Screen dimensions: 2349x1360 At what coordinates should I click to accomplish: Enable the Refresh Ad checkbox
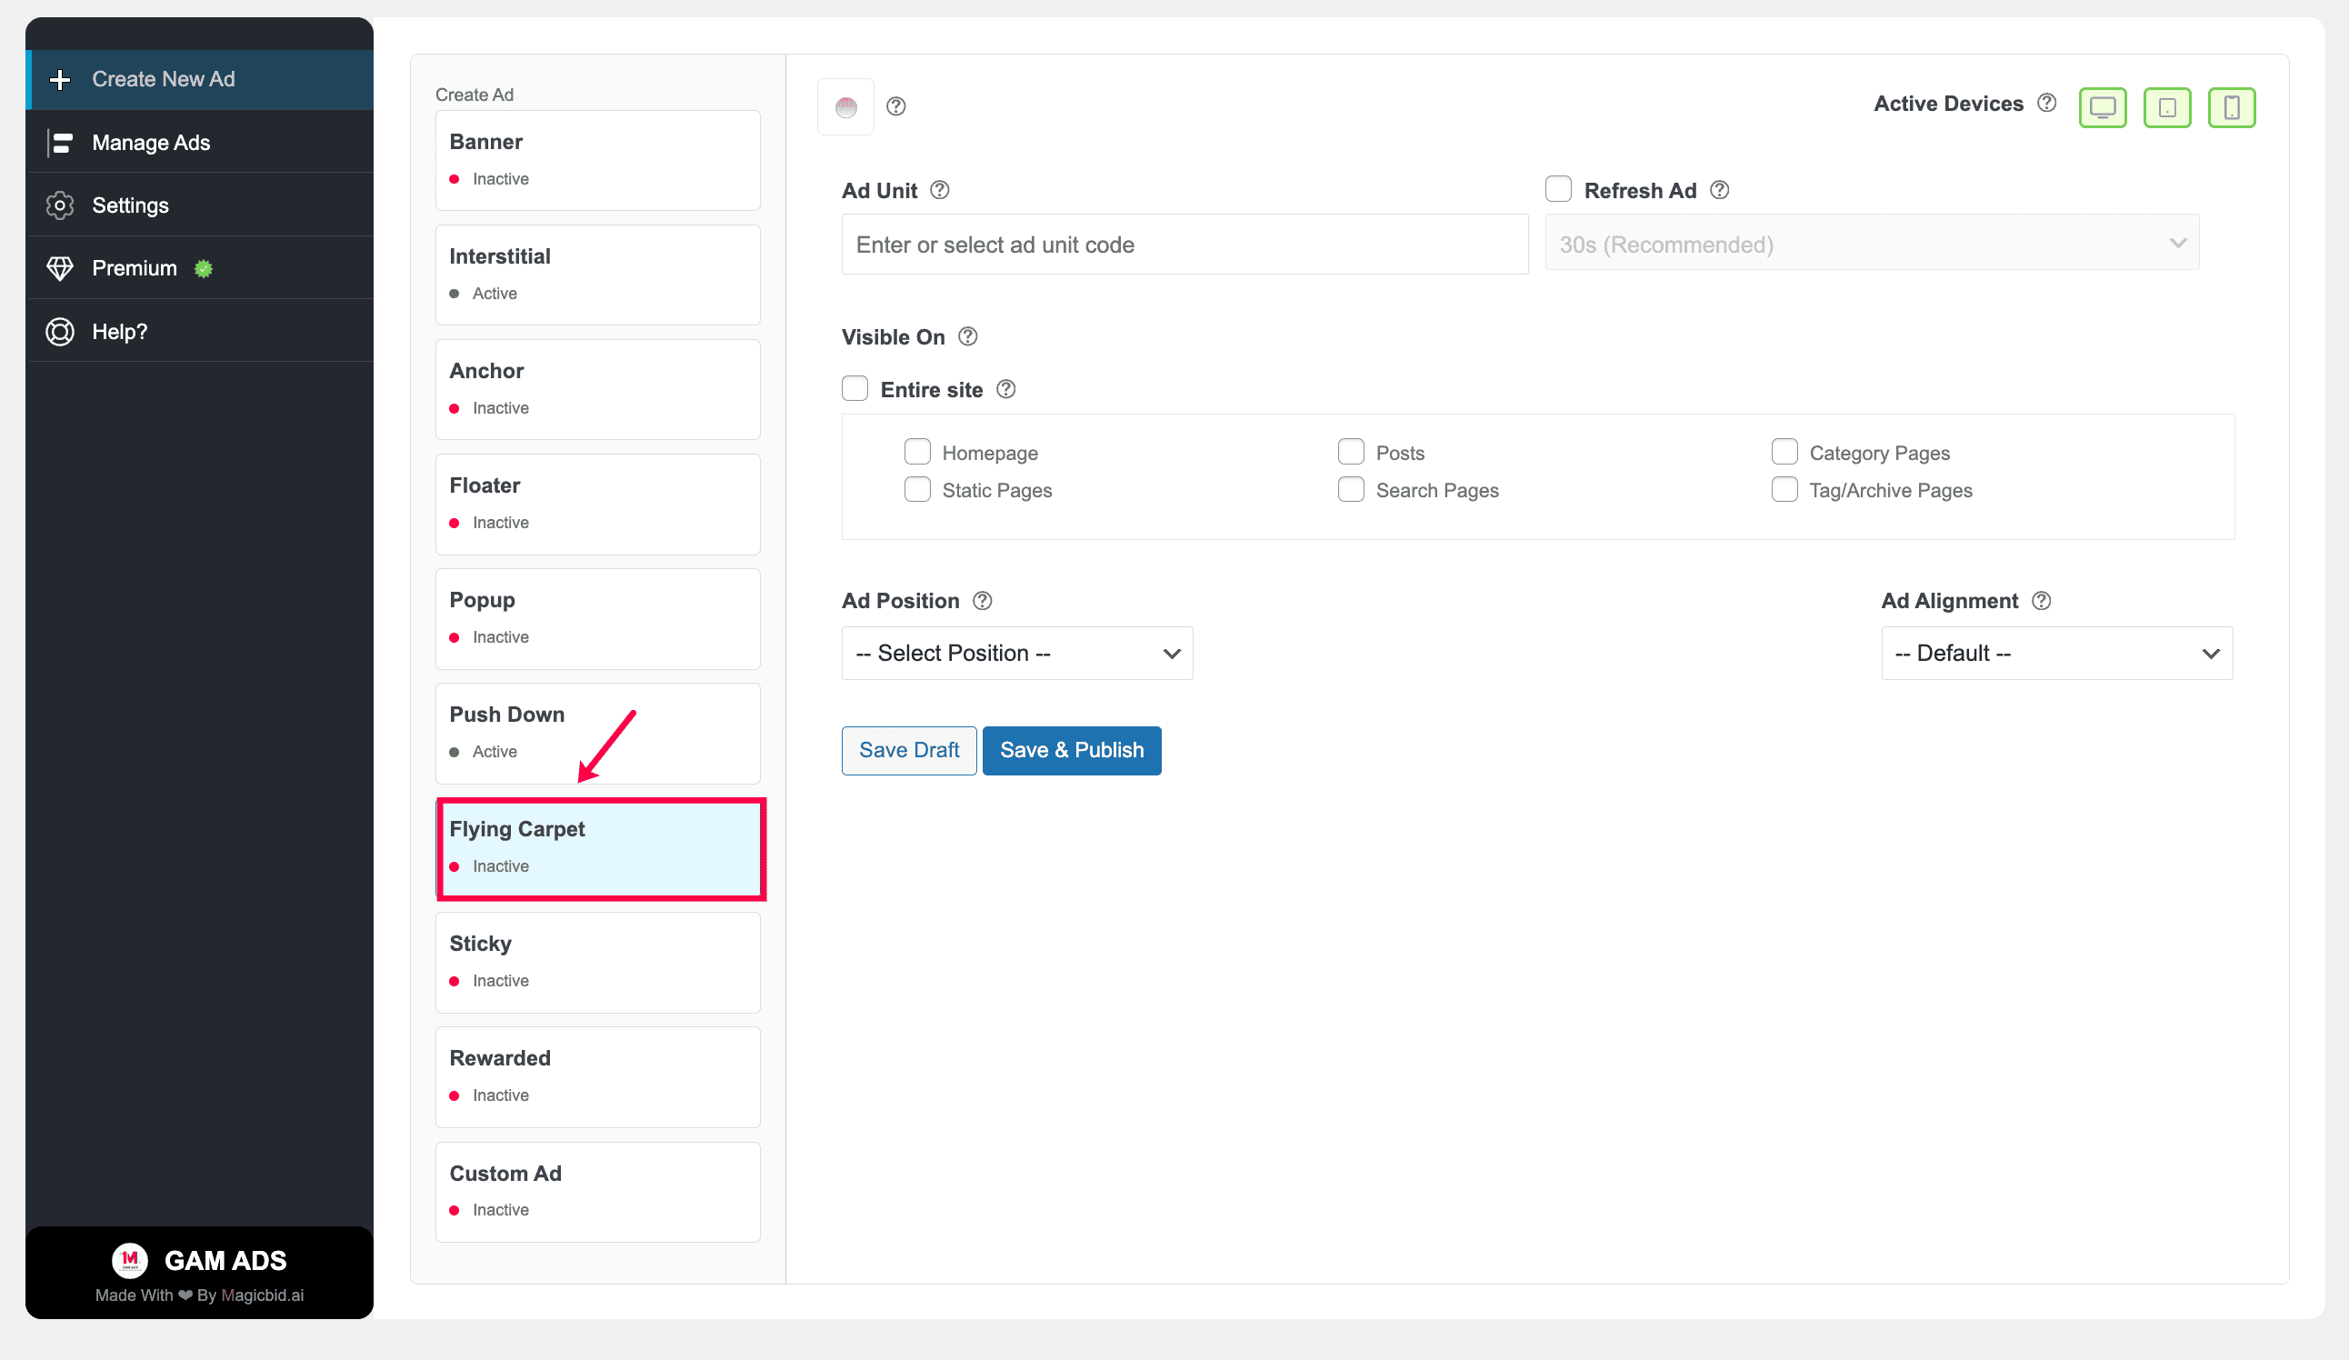tap(1558, 189)
